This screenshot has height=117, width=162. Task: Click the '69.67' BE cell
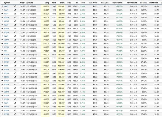pos(76,51)
